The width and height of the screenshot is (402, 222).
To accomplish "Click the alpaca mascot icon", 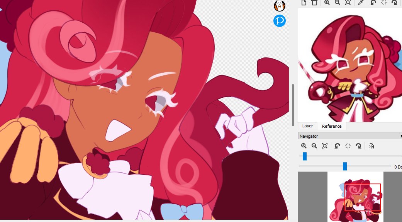I will point(280,6).
